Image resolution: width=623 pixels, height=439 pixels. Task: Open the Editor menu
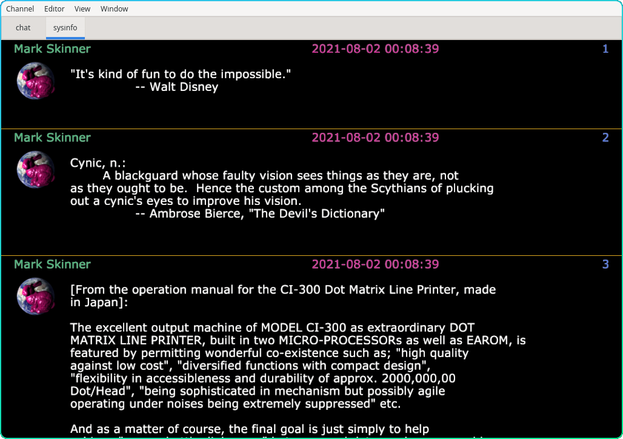pos(55,9)
